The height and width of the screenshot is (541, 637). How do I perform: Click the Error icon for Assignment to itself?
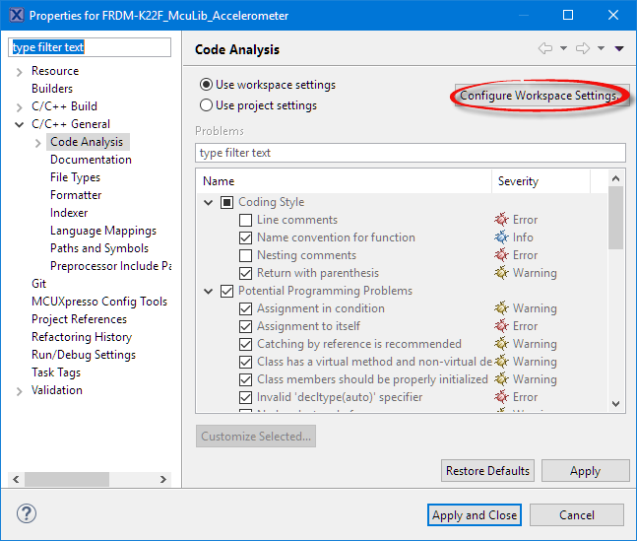501,326
